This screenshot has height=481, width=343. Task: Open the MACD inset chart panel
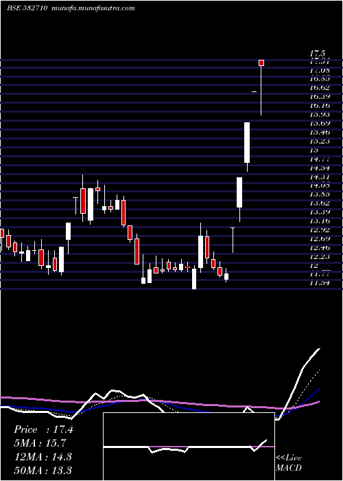189,447
